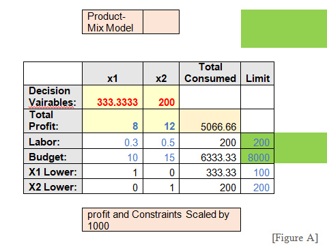Select labor coefficient 0.3
This screenshot has width=327, height=250.
[113, 141]
